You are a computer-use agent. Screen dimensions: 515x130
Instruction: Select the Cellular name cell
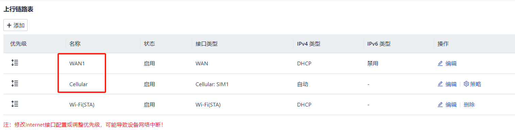(x=79, y=84)
